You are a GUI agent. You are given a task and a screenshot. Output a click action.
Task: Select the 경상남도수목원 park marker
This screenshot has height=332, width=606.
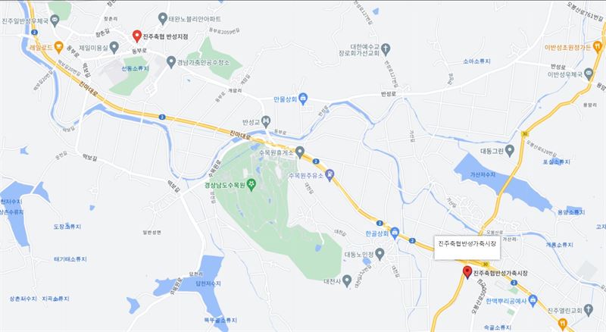click(251, 185)
